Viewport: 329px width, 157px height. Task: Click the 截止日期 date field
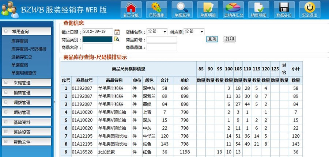tap(98, 32)
